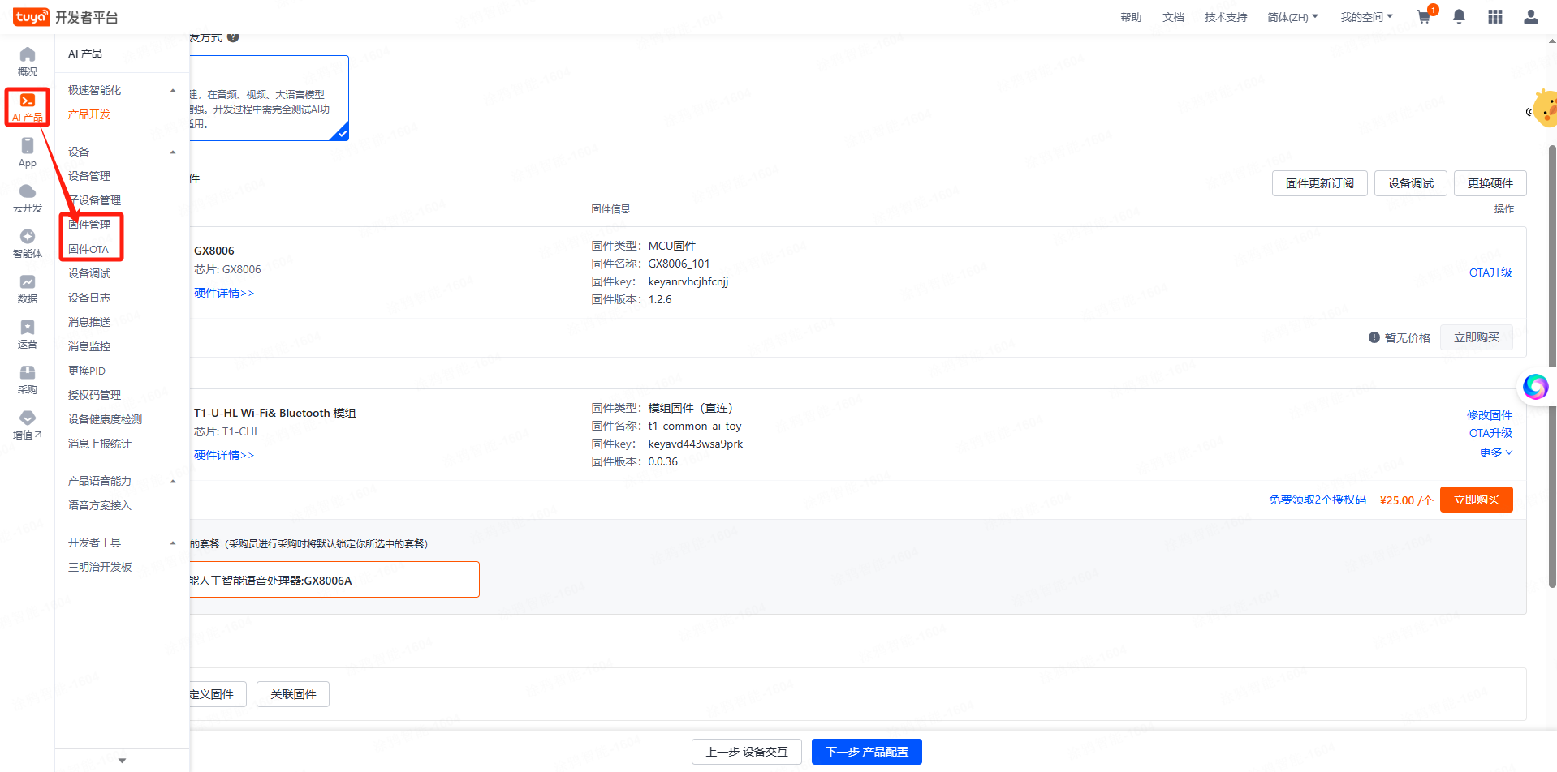Collapse the 极速智能化 menu section
Viewport: 1557px width, 772px height.
(173, 90)
